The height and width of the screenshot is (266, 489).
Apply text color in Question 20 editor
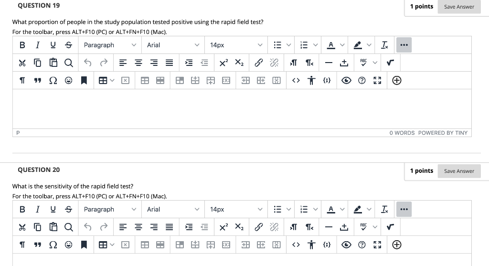coord(331,209)
